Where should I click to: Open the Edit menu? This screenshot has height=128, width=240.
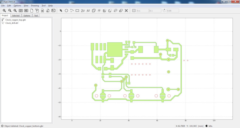coord(9,6)
